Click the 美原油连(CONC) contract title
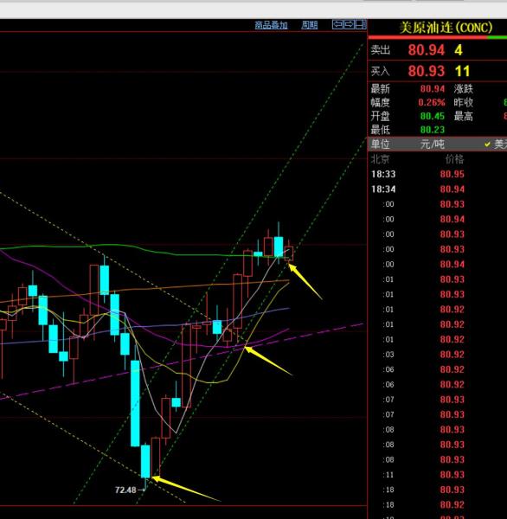The image size is (507, 519). tap(446, 28)
